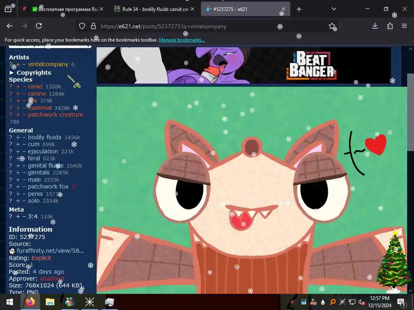Add 3:4 tag with its plus

pyautogui.click(x=18, y=216)
